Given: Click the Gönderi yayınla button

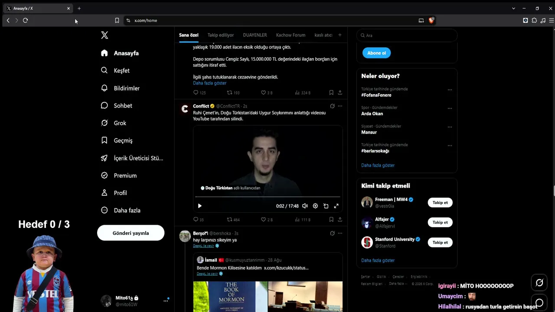Looking at the screenshot, I should pyautogui.click(x=131, y=233).
